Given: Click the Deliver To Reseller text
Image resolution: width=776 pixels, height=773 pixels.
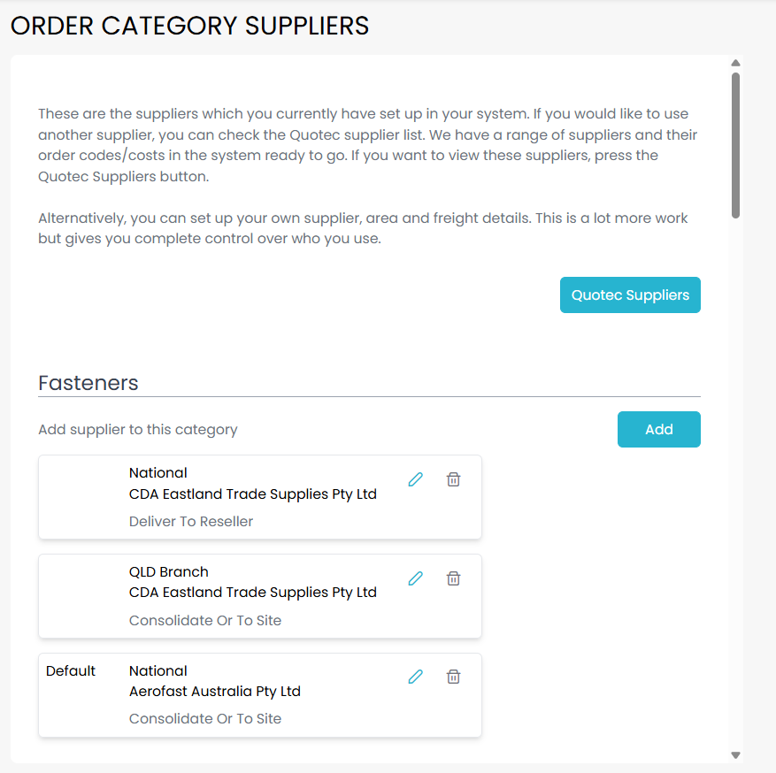Looking at the screenshot, I should [x=191, y=522].
